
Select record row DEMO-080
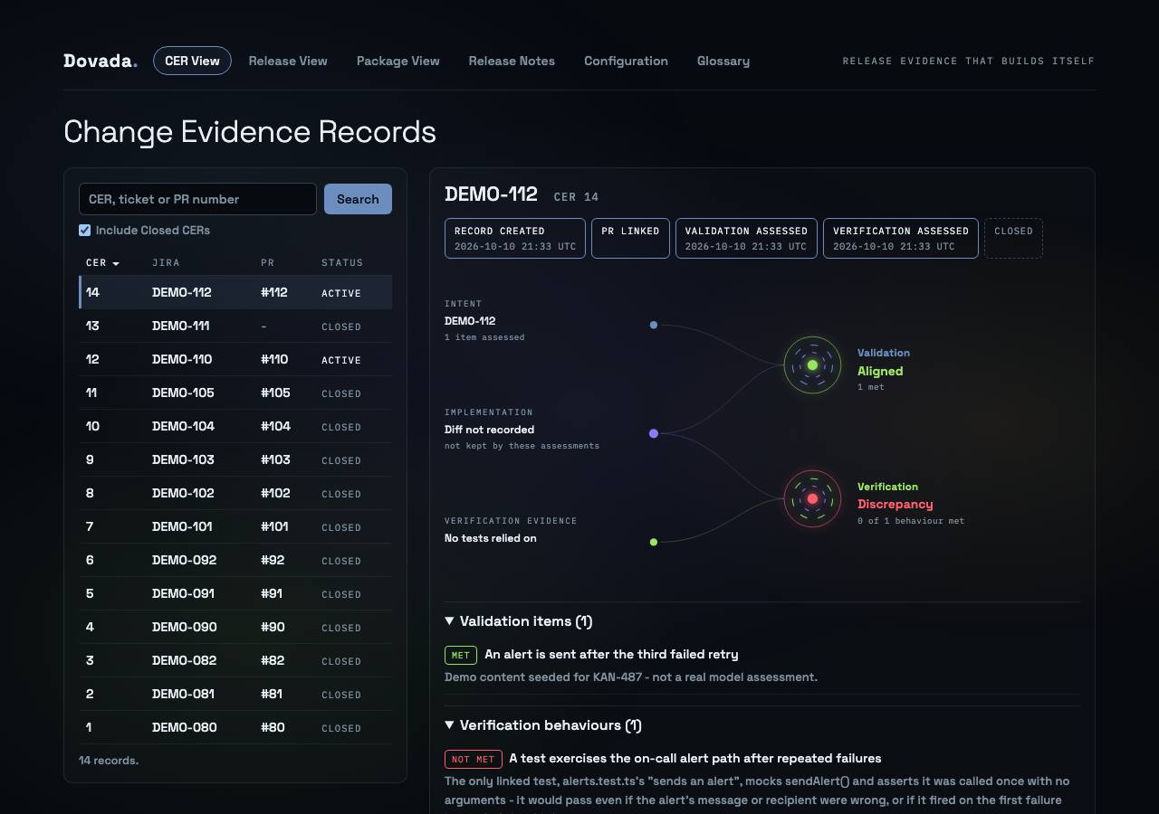(x=235, y=727)
